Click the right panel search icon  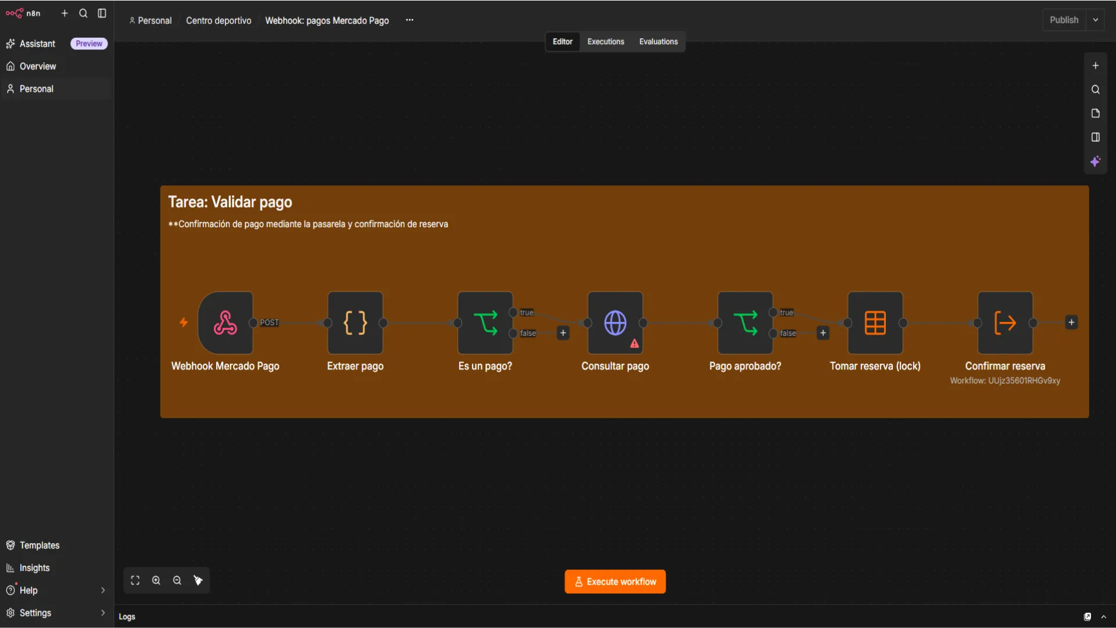[1095, 89]
